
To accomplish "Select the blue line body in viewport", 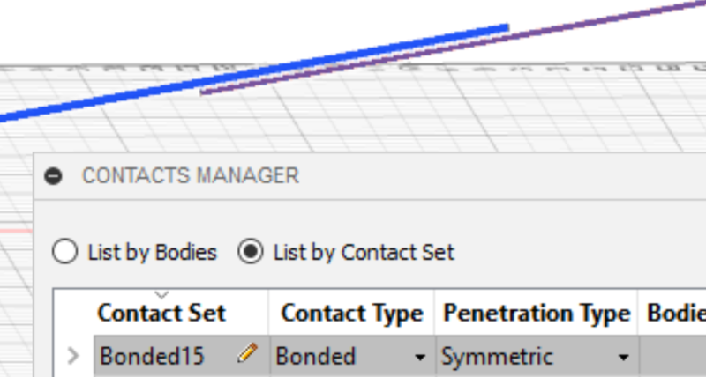I will coord(252,74).
